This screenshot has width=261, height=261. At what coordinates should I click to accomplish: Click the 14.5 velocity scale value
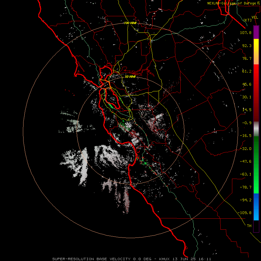point(247,110)
